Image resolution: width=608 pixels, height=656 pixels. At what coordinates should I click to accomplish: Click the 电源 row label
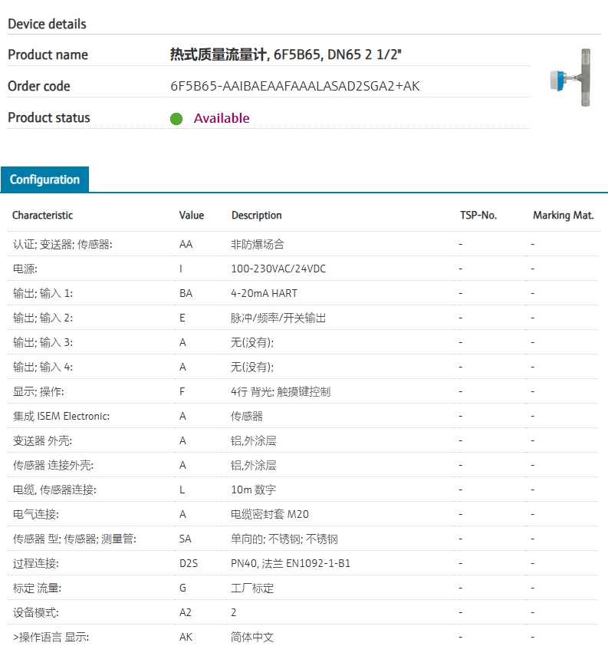(x=25, y=269)
